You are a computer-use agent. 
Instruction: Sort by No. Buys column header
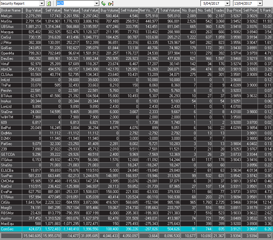[x=188, y=10]
